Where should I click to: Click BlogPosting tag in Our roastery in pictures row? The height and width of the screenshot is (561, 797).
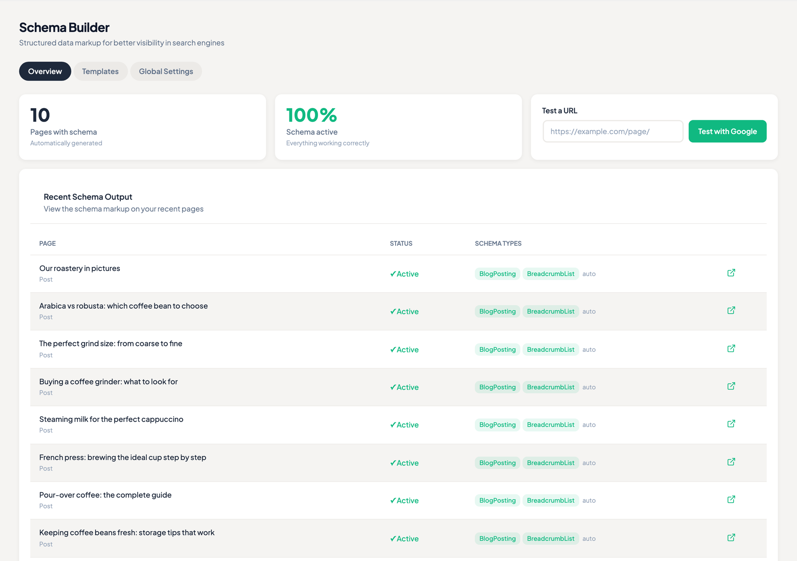(x=497, y=274)
